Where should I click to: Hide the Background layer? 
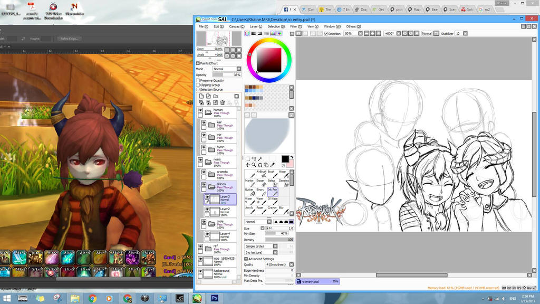pyautogui.click(x=200, y=271)
